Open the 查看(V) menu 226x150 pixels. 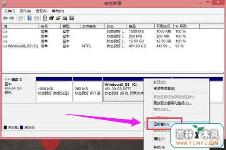42,11
